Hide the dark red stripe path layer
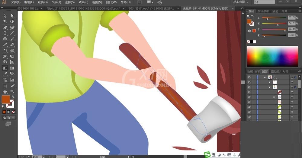 [249, 92]
